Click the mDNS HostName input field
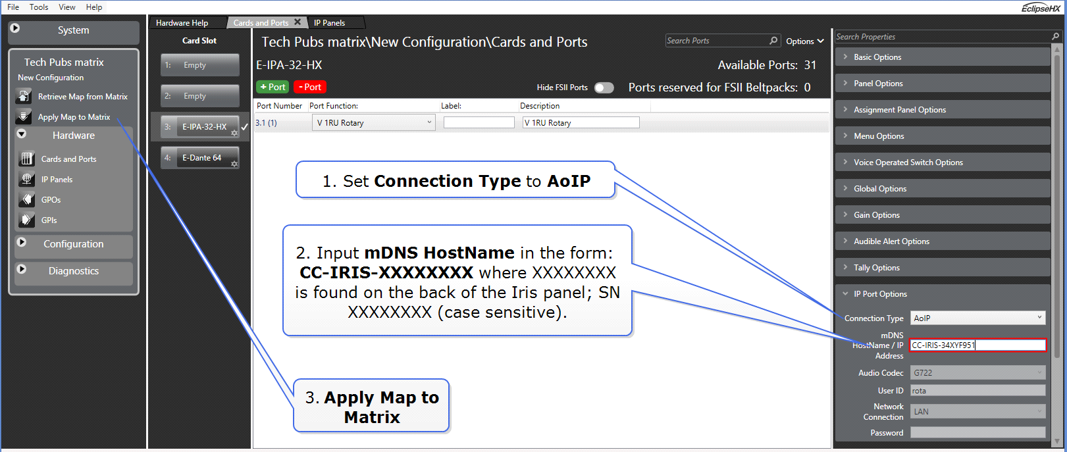 (977, 345)
